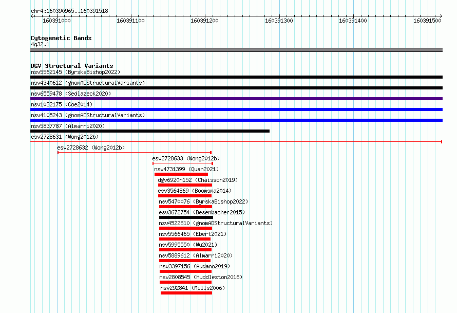This screenshot has width=457, height=313.
Task: Click ruler position 160391200
Action: [x=204, y=21]
